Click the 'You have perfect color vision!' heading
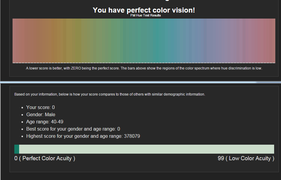The width and height of the screenshot is (281, 180). pos(144,10)
